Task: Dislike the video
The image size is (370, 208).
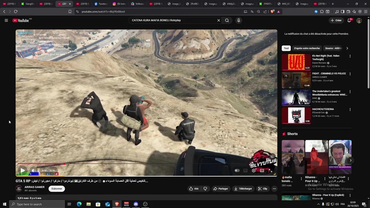Action: coord(205,189)
